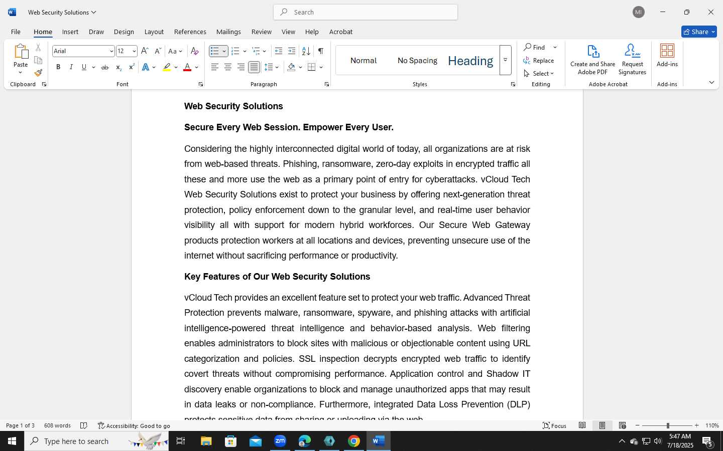Click Request Signatures icon
Image resolution: width=723 pixels, height=451 pixels.
point(632,59)
